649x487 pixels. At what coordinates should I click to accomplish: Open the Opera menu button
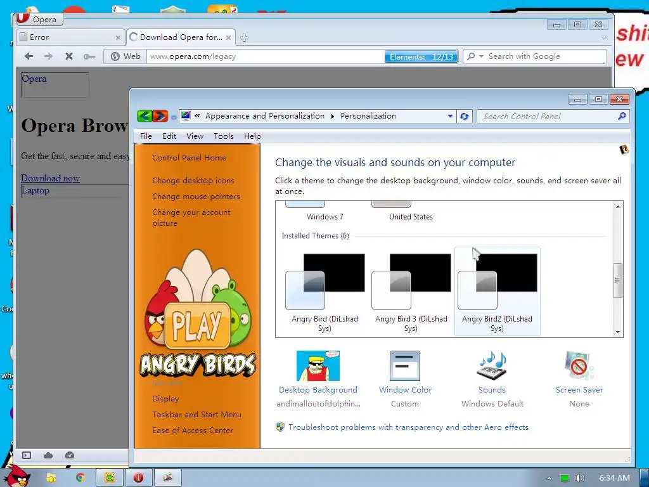click(x=39, y=19)
